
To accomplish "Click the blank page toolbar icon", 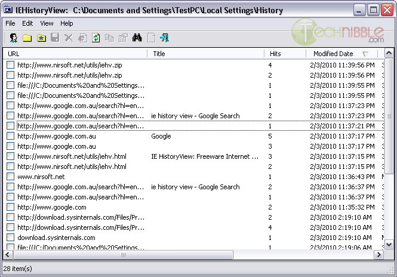I will [151, 38].
